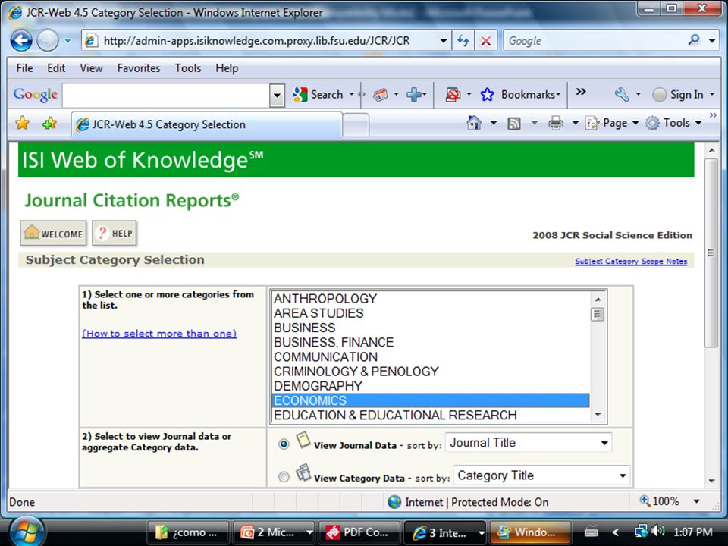Open the How to select more than one link

coord(159,334)
